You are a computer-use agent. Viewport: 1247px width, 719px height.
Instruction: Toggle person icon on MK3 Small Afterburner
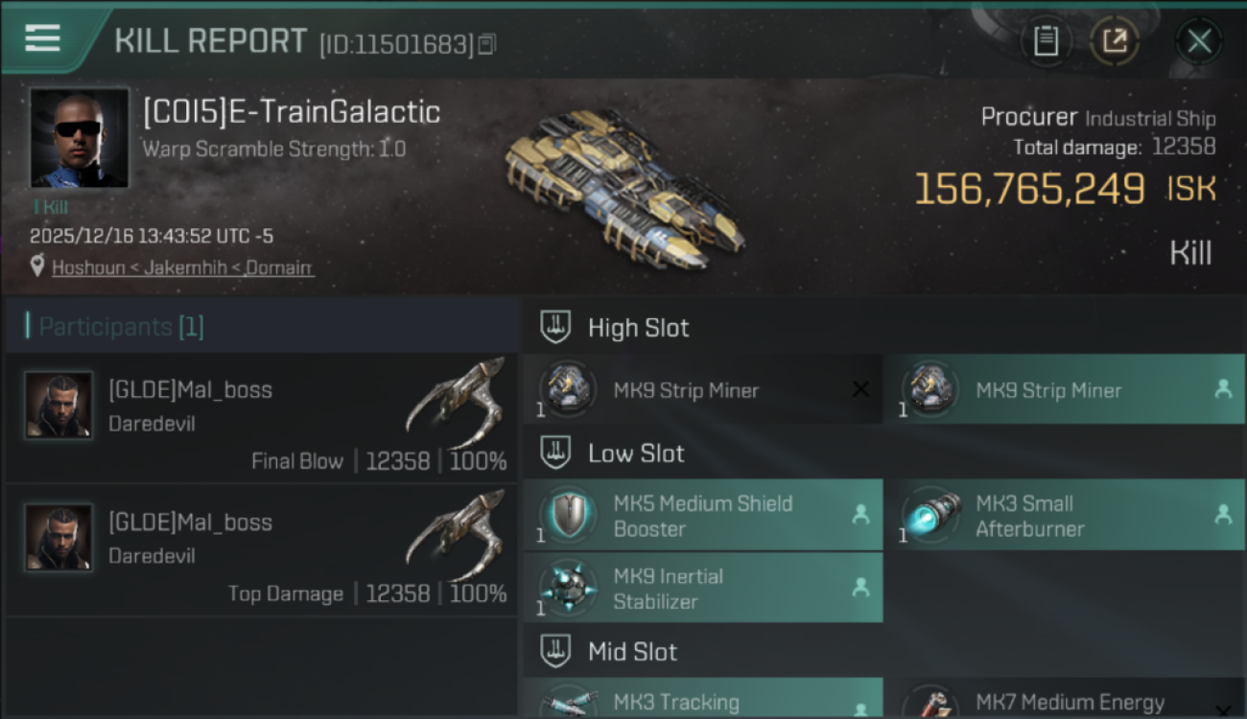point(1223,515)
